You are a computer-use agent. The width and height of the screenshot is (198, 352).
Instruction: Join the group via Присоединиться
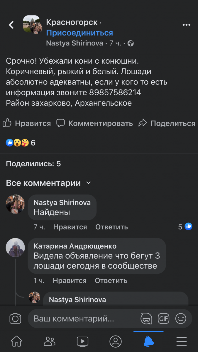(79, 33)
